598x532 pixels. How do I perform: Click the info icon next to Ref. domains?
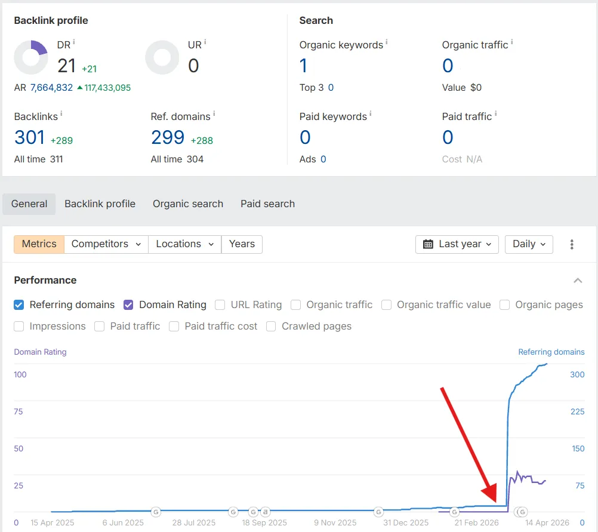(214, 114)
